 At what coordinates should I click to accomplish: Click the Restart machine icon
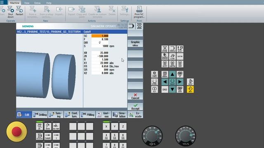coord(19,11)
